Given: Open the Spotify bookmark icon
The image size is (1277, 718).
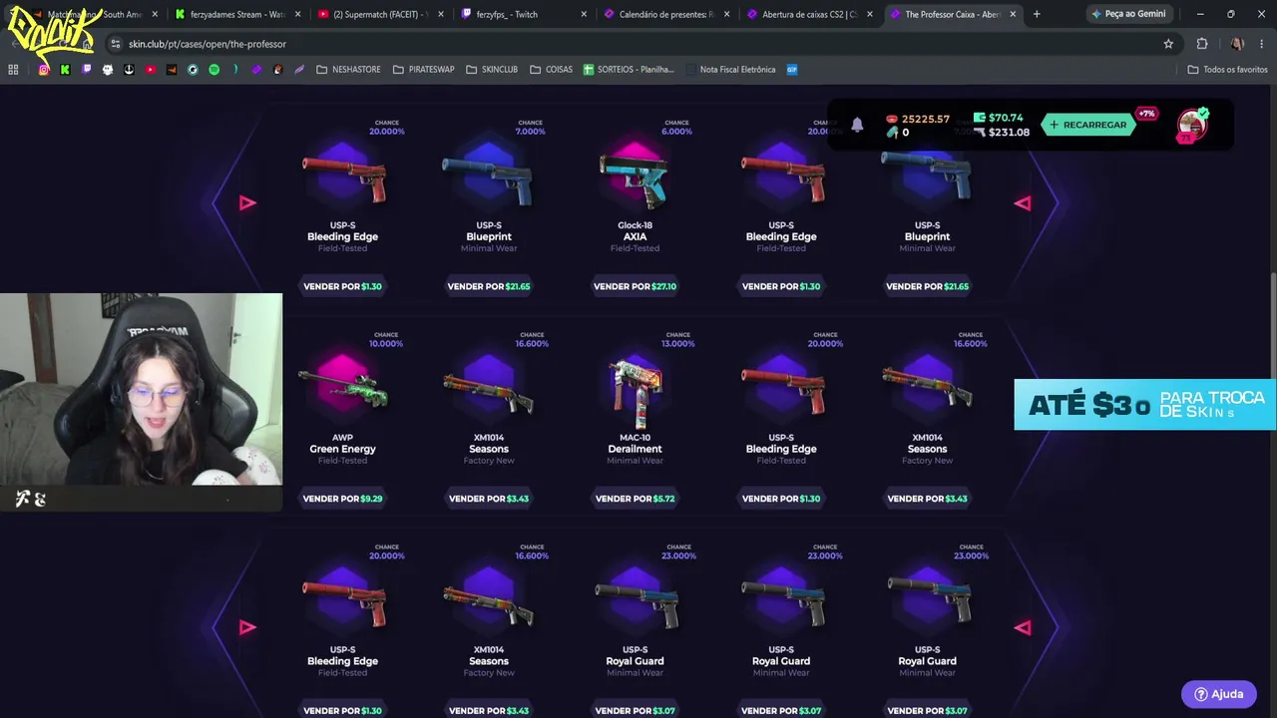Looking at the screenshot, I should 213,70.
